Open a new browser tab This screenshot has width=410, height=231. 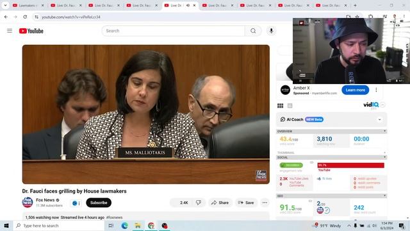[355, 5]
